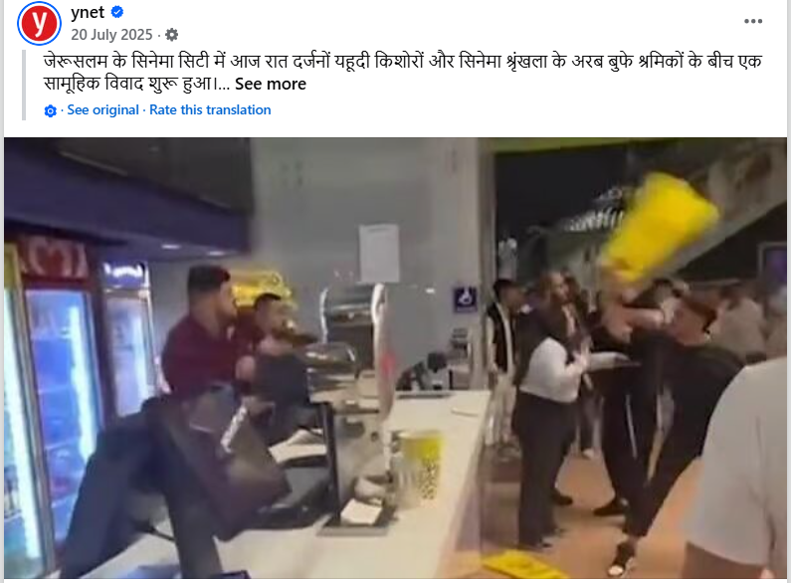Screen dimensions: 791x583
Task: Open the 20 July 2025 timestamp link
Action: [x=111, y=35]
